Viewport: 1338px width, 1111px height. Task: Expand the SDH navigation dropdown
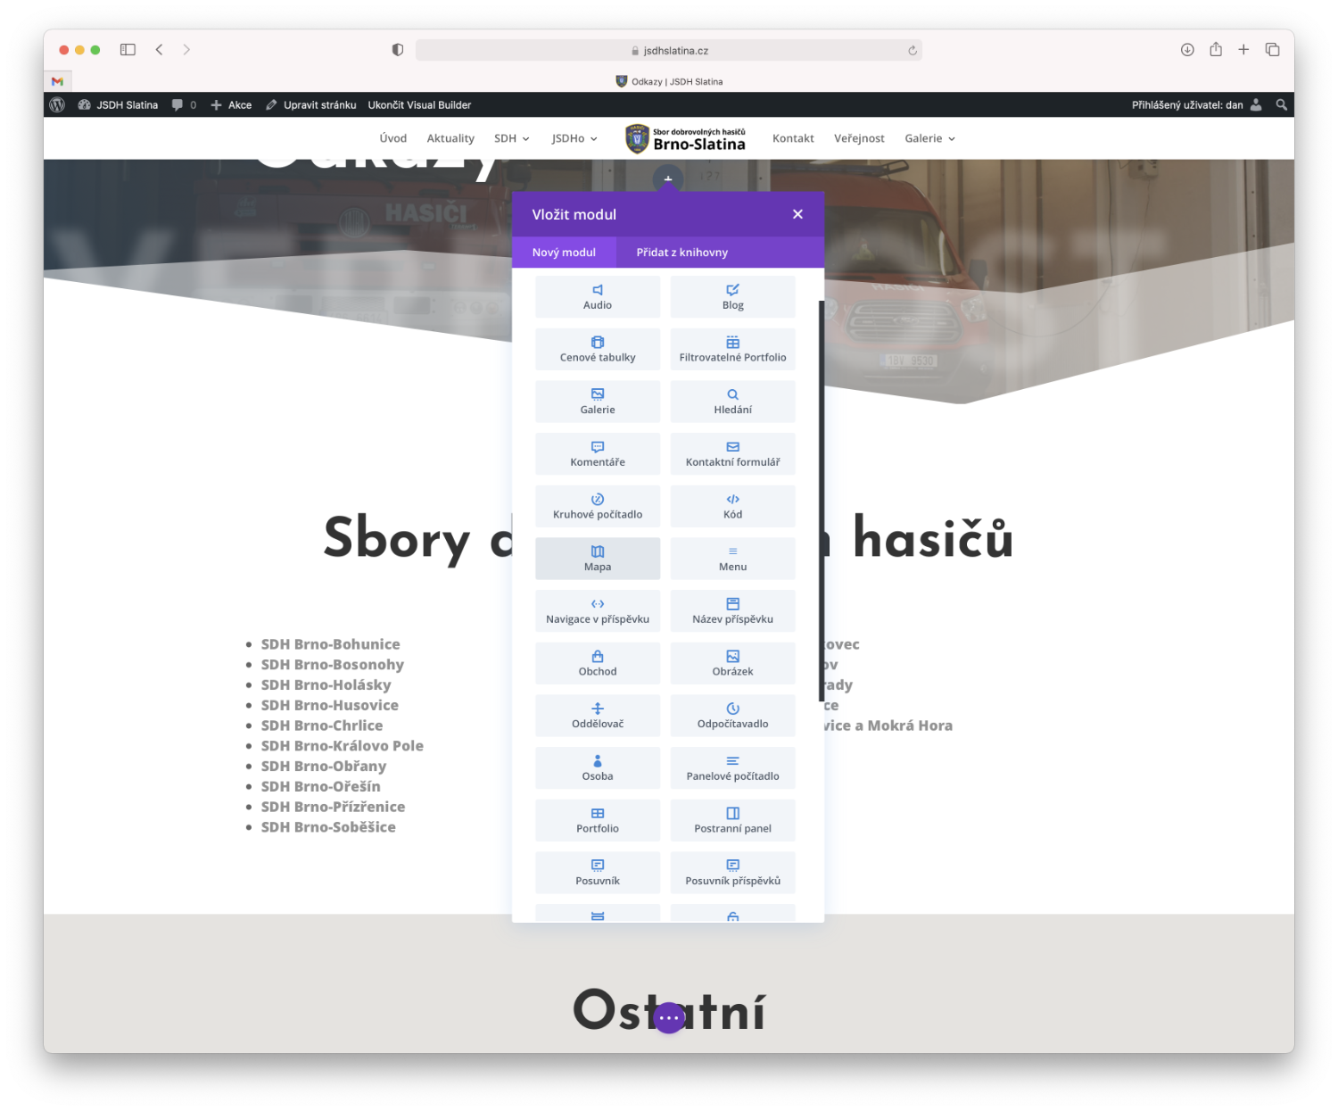pyautogui.click(x=511, y=138)
